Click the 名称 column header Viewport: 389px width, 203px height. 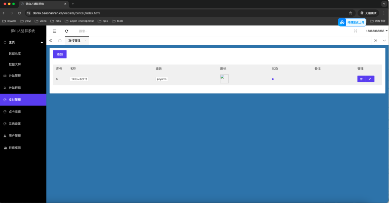(73, 69)
